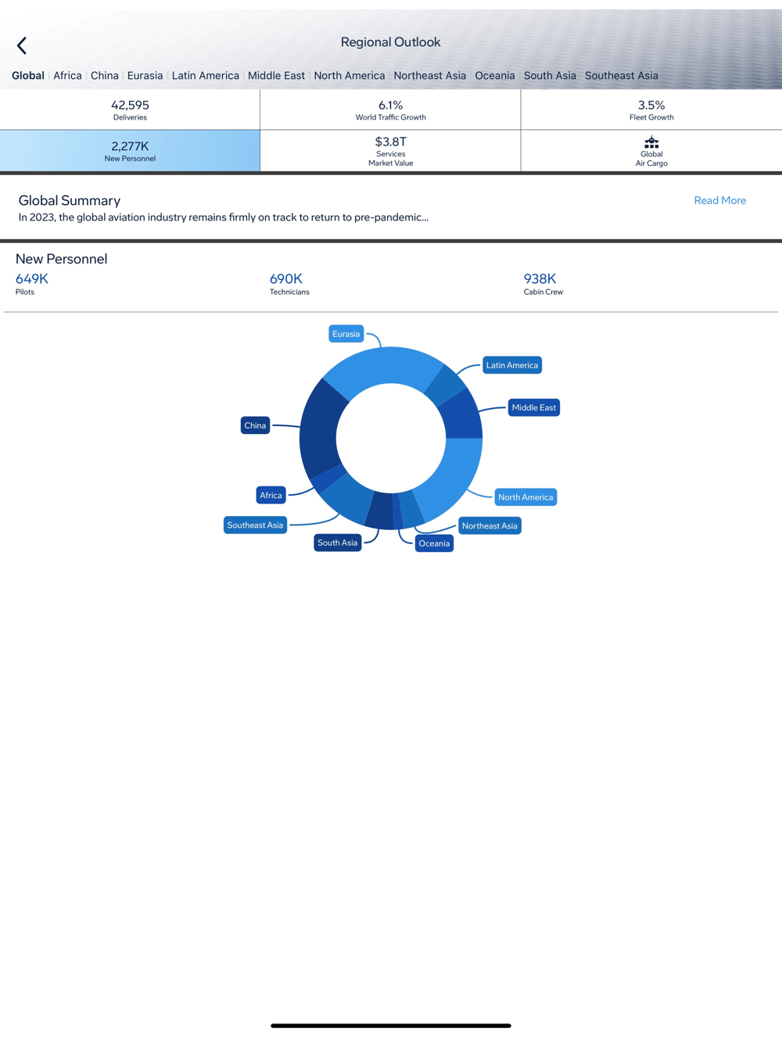Screen dimensions: 782x1043
Task: Select the 42,595 Deliveries tile
Action: click(x=130, y=109)
